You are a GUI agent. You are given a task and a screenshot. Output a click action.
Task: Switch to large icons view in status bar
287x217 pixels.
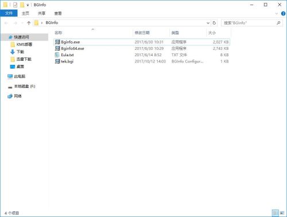(x=282, y=213)
